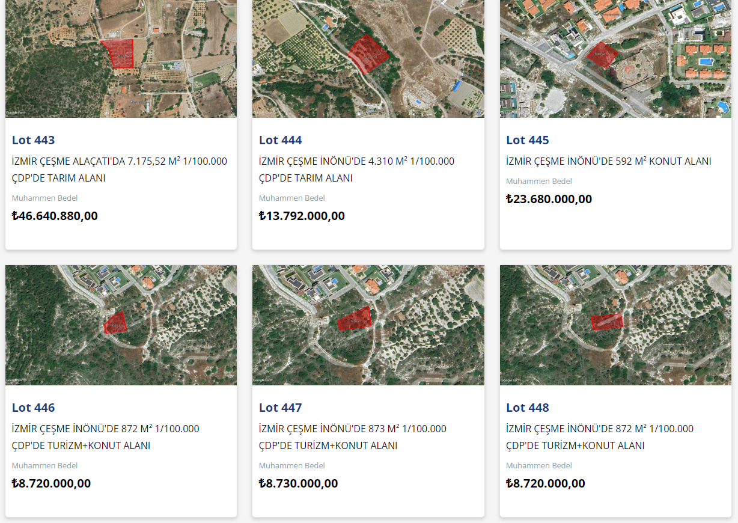Open the İnönü 592 m² konut alanı description
738x523 pixels.
(608, 161)
